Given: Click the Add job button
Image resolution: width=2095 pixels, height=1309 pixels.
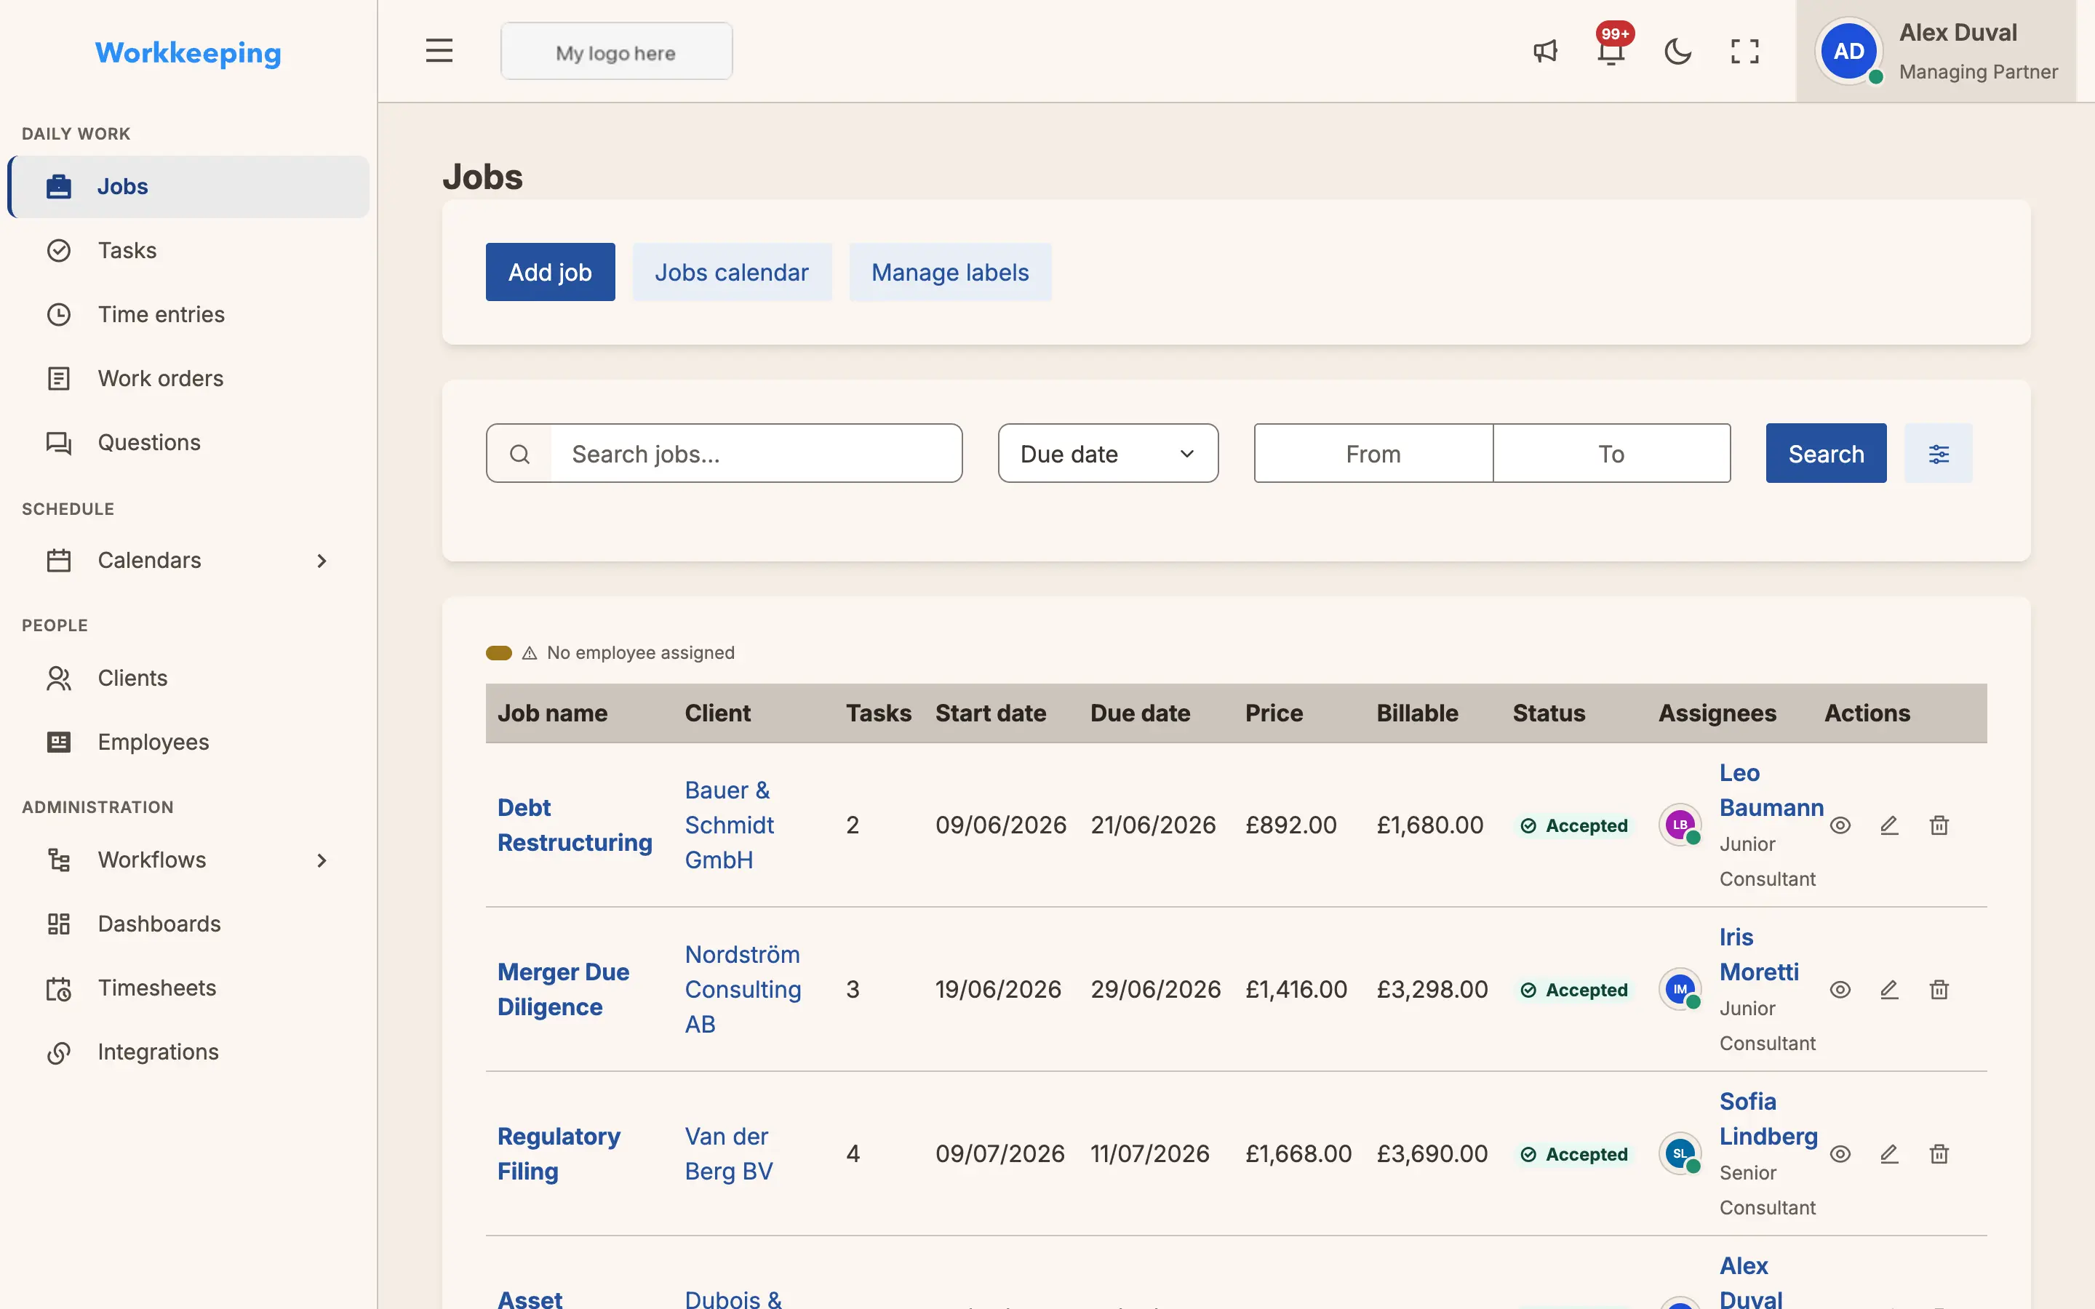Looking at the screenshot, I should [x=551, y=273].
